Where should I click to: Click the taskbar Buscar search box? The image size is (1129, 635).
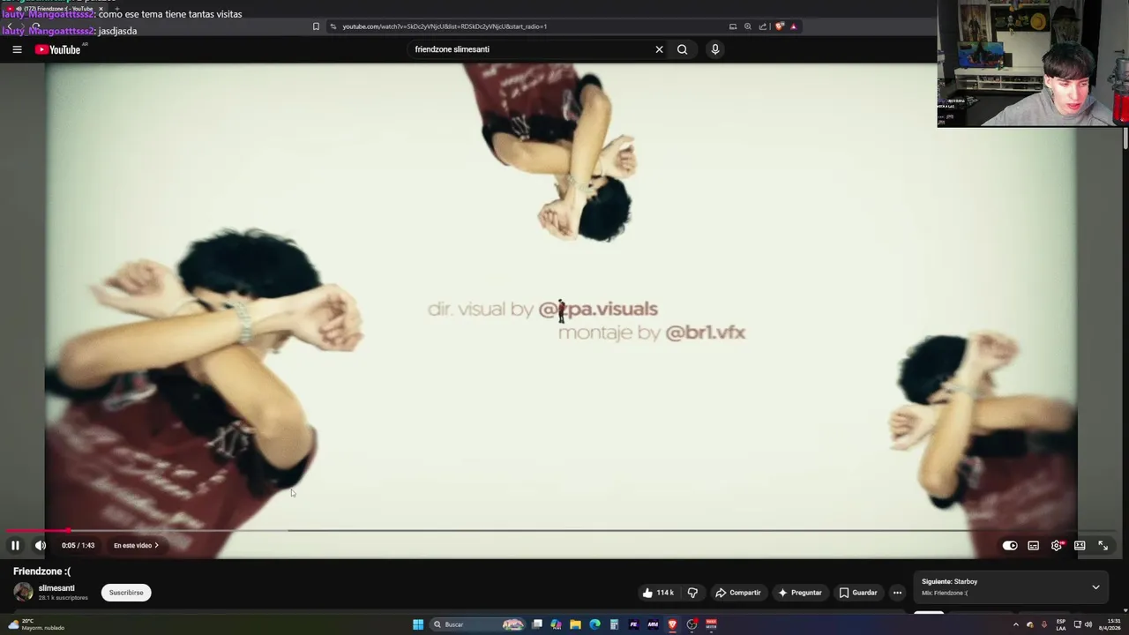pos(477,624)
